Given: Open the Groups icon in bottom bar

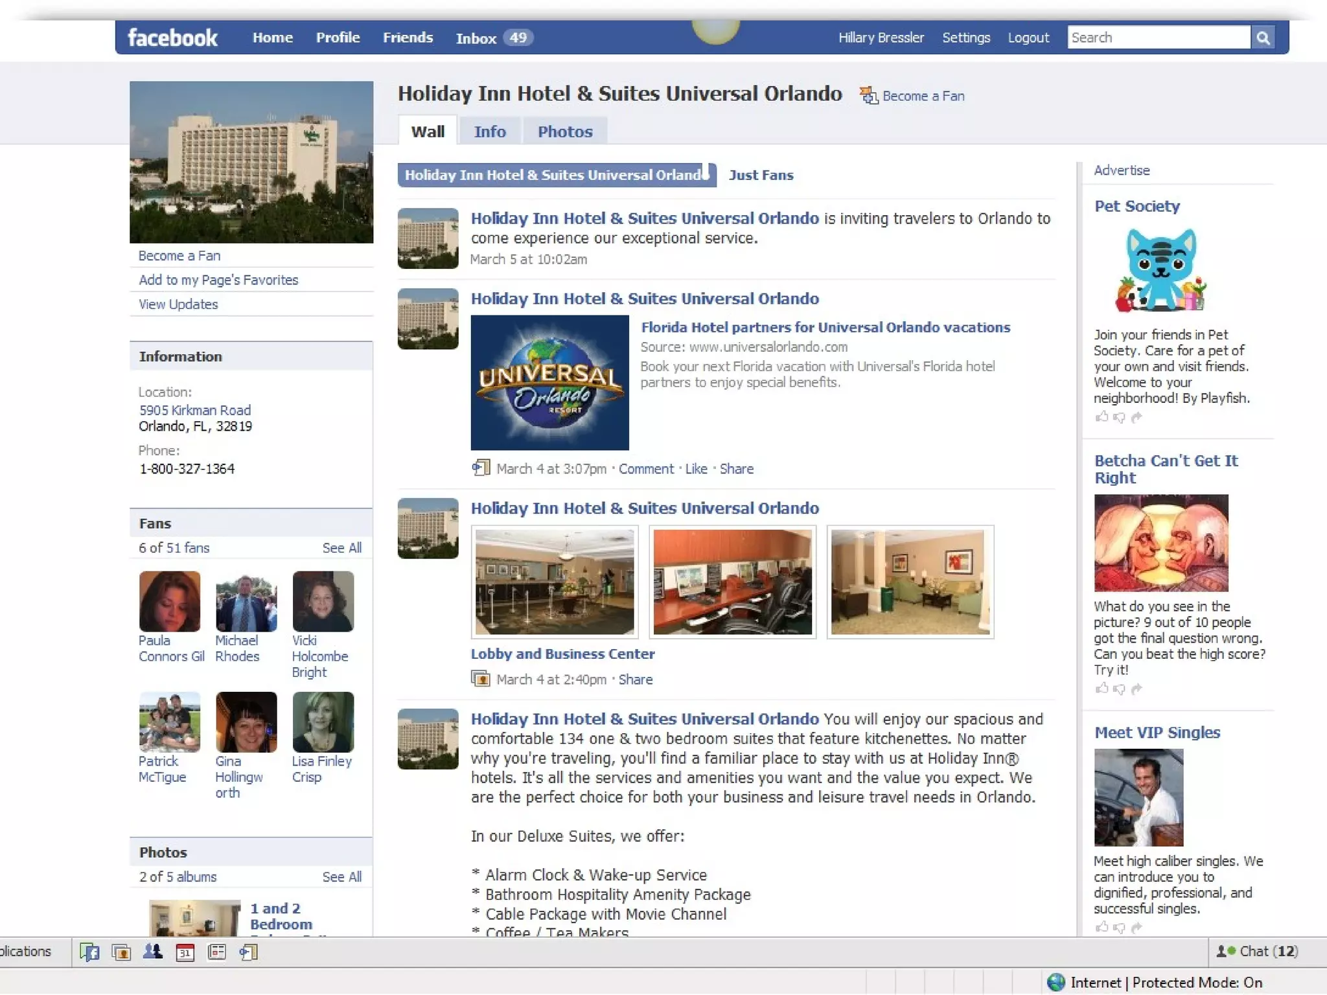Looking at the screenshot, I should point(153,952).
